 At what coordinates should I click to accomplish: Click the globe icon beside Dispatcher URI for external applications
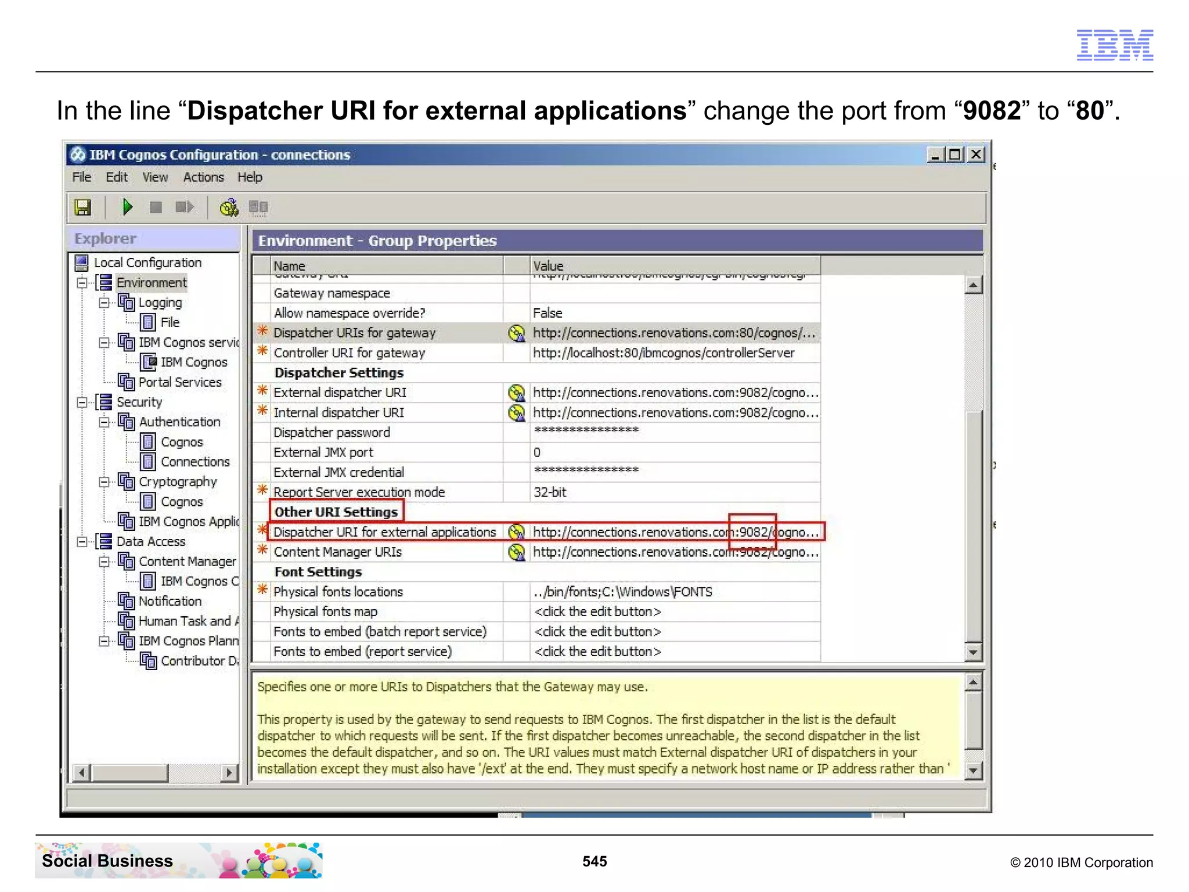(x=516, y=532)
